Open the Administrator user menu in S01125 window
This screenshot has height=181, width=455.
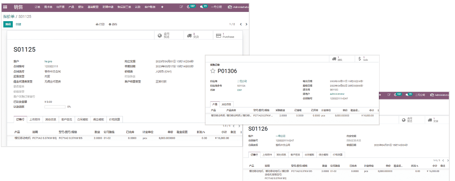click(x=238, y=7)
